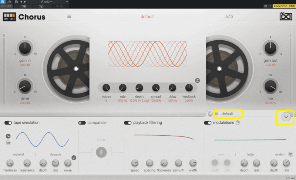Viewport: 296px width, 180px height.
Task: Select the spectrum bars icon under sine icon
Action: click(x=8, y=143)
